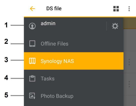Click the callout number 1 label
The height and width of the screenshot is (106, 136).
6,25
